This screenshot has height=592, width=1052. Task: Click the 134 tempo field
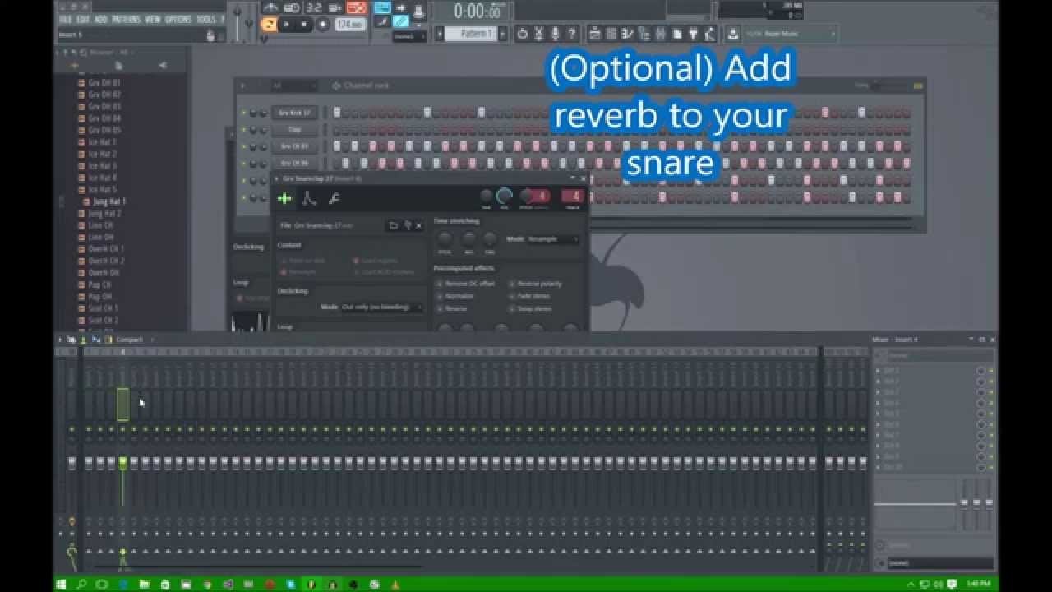coord(349,25)
